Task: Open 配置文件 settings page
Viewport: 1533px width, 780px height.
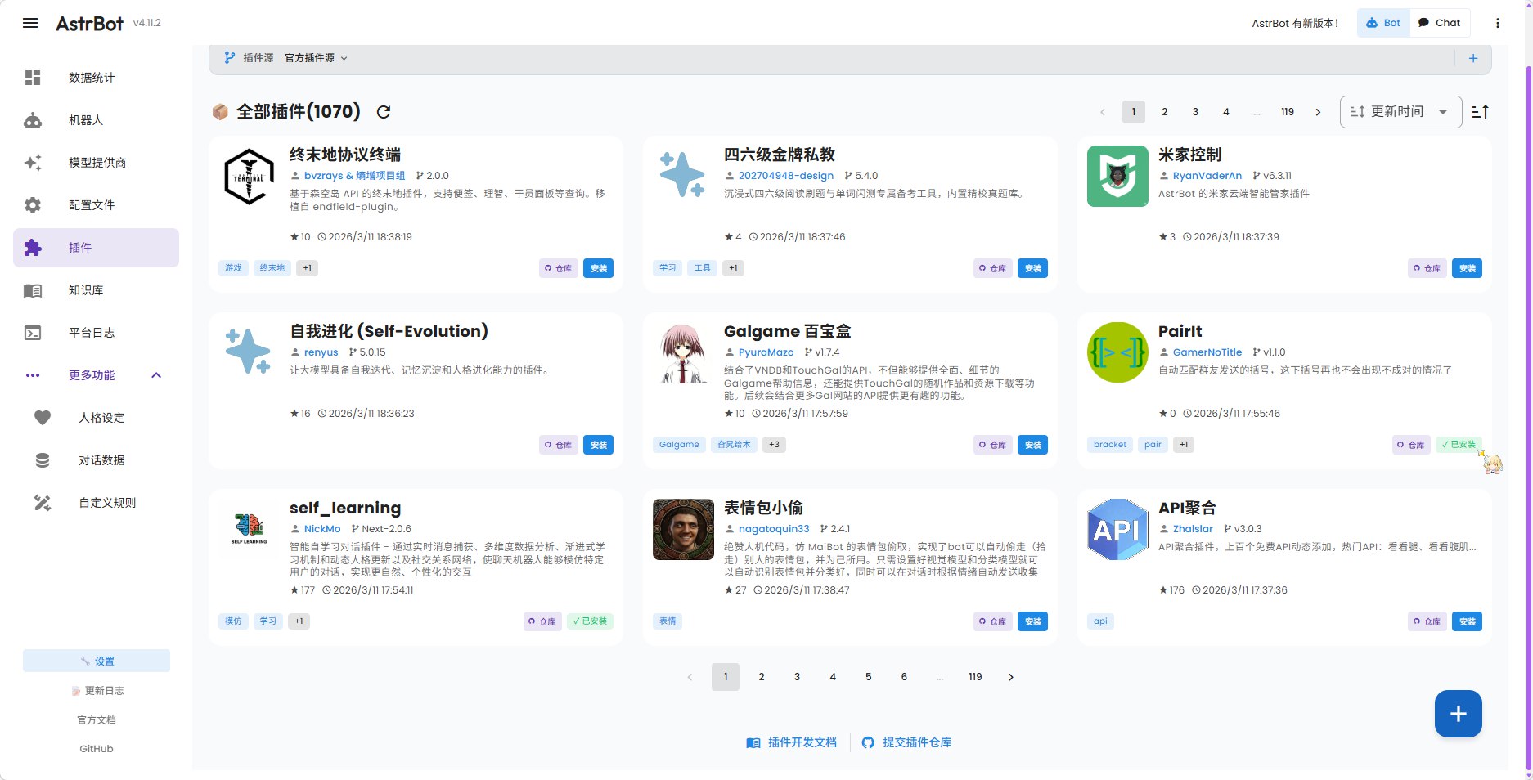Action: click(96, 205)
